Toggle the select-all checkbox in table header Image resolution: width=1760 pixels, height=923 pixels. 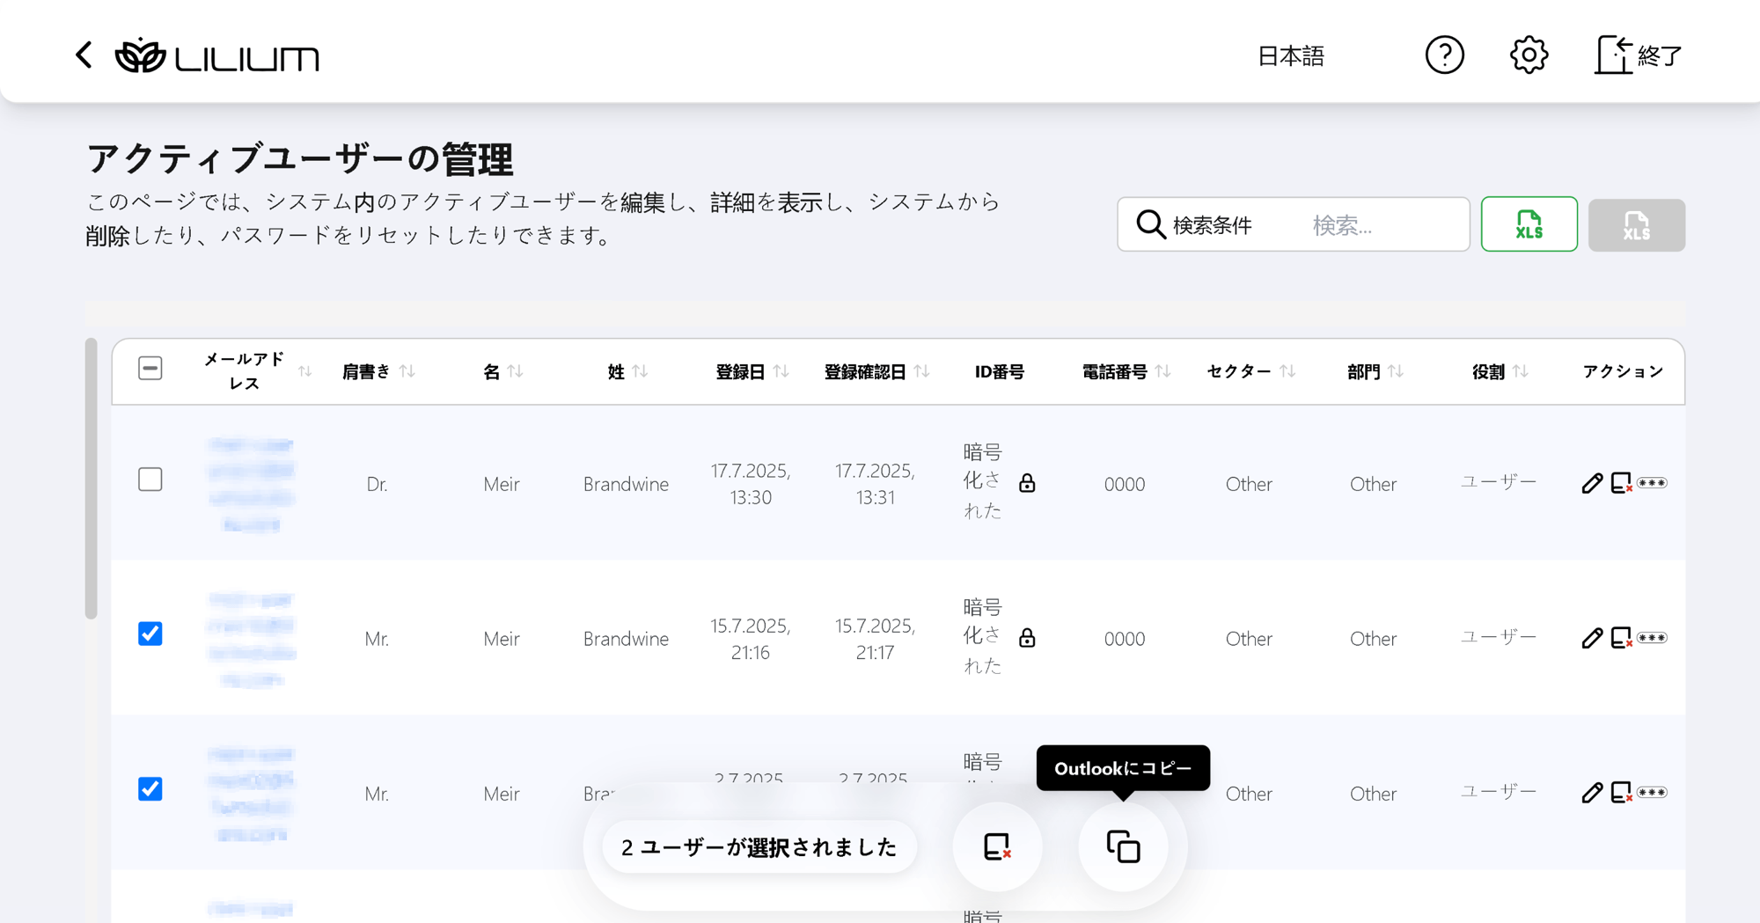pyautogui.click(x=150, y=368)
